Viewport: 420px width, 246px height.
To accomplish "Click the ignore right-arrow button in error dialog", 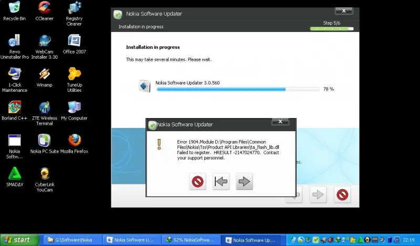I will coord(244,181).
